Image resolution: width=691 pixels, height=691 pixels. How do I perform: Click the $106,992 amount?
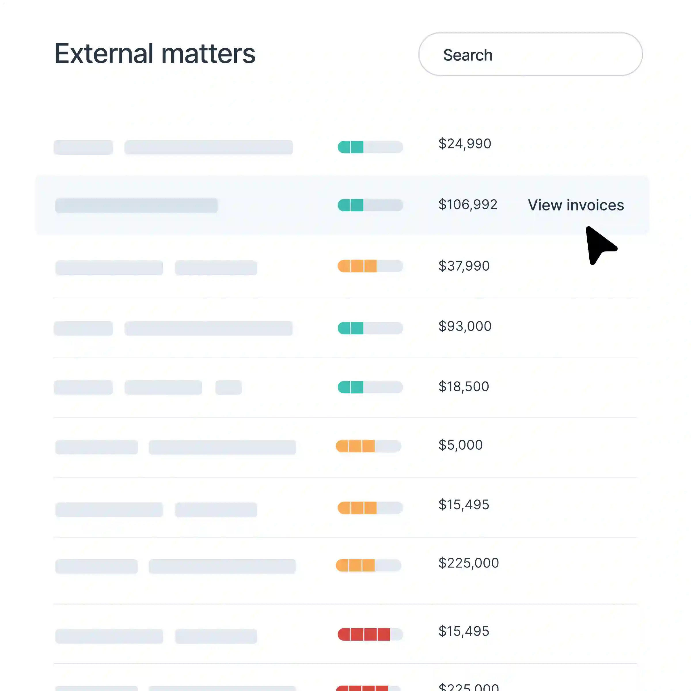coord(468,205)
